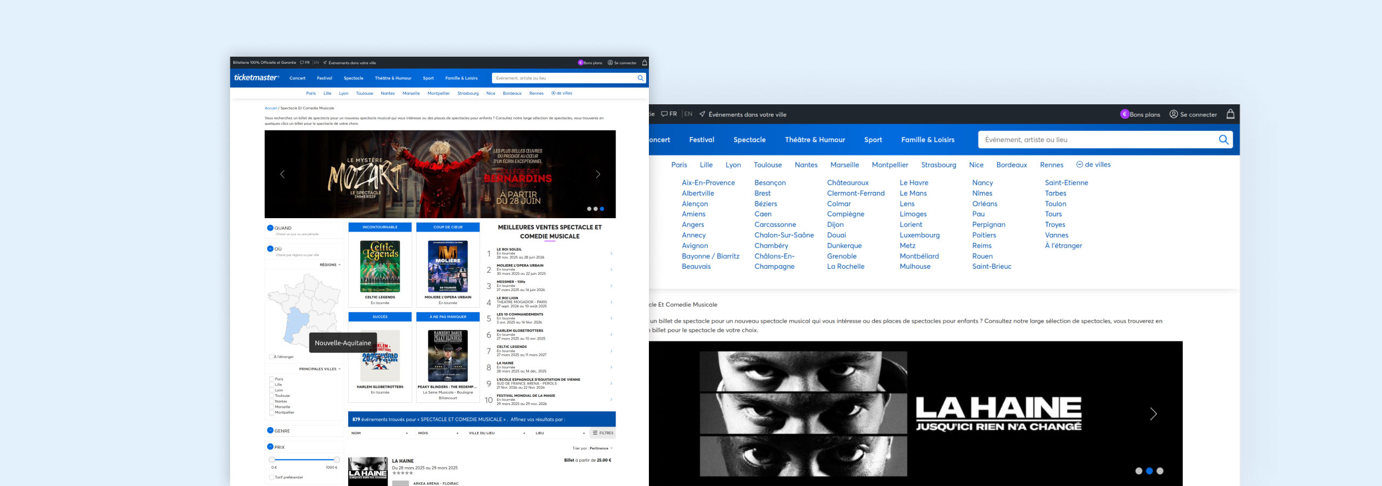Open Spectacle menu in left page
The height and width of the screenshot is (486, 1382).
(354, 78)
